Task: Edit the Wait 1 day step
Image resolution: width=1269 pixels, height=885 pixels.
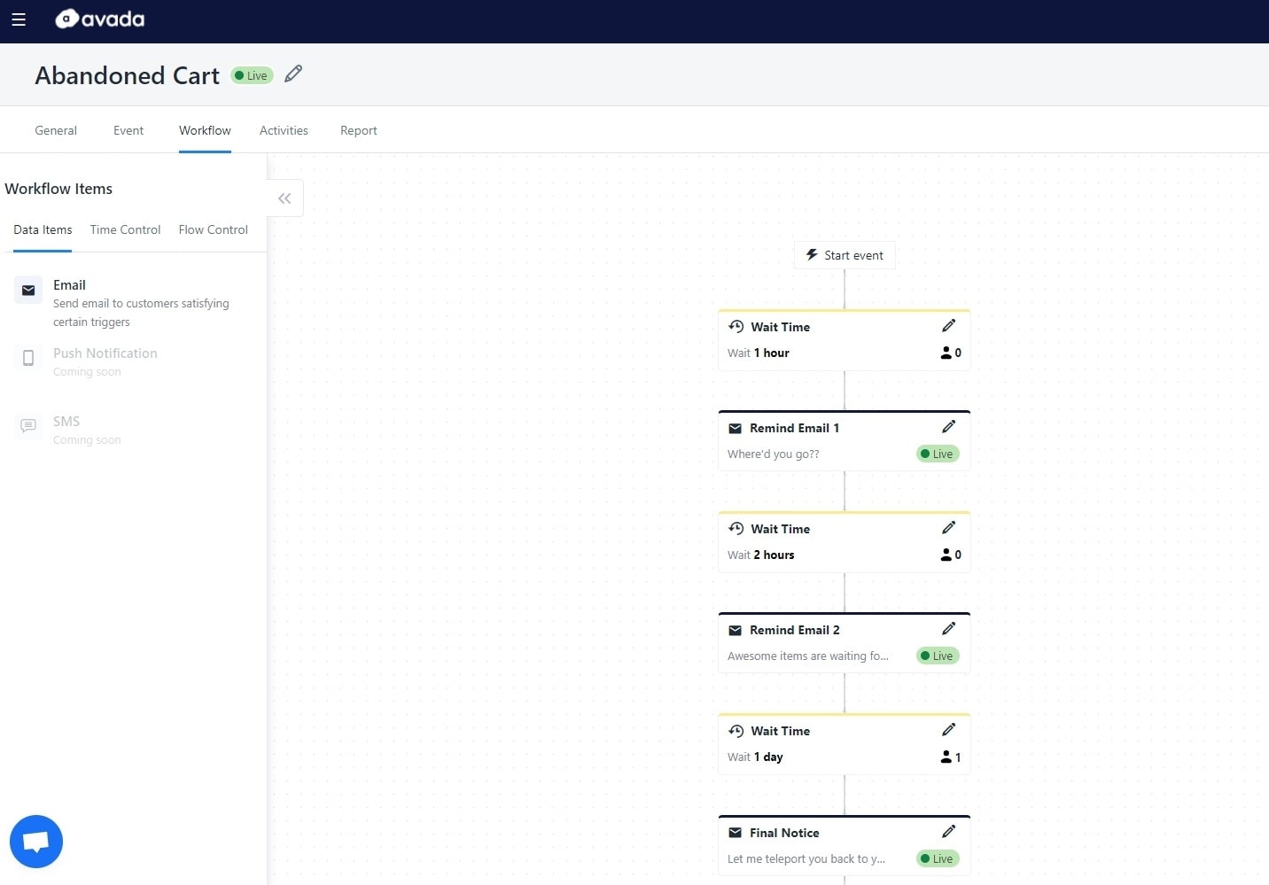Action: tap(948, 730)
